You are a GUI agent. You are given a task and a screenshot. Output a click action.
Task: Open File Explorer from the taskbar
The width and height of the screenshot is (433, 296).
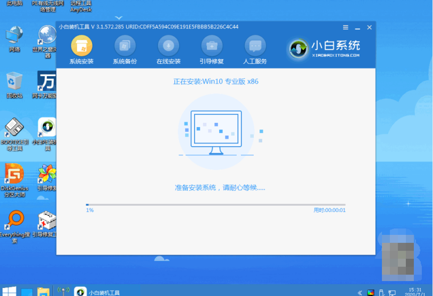(43, 292)
